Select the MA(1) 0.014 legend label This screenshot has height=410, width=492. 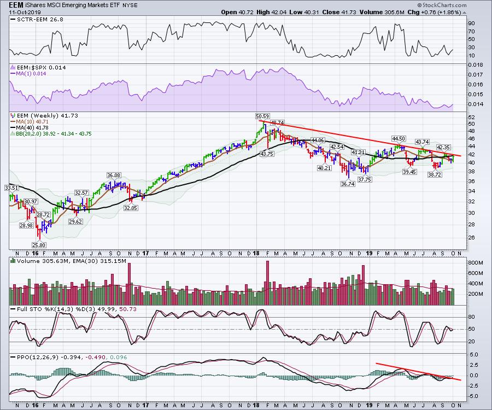click(x=28, y=74)
